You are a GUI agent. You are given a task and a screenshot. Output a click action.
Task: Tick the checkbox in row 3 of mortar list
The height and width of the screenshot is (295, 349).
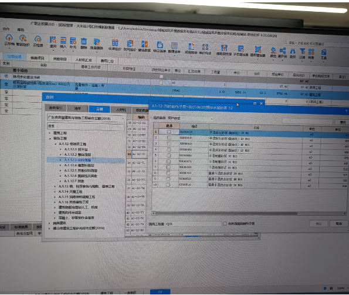click(x=169, y=143)
